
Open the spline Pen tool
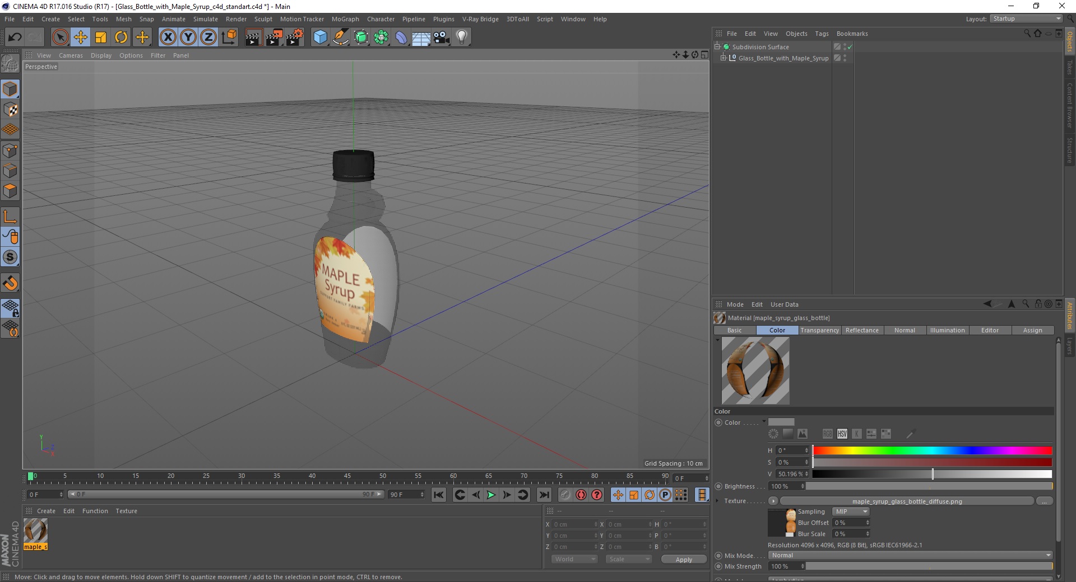[341, 37]
